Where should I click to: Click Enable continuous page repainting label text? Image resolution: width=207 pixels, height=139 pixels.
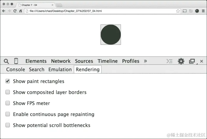tap(54, 114)
